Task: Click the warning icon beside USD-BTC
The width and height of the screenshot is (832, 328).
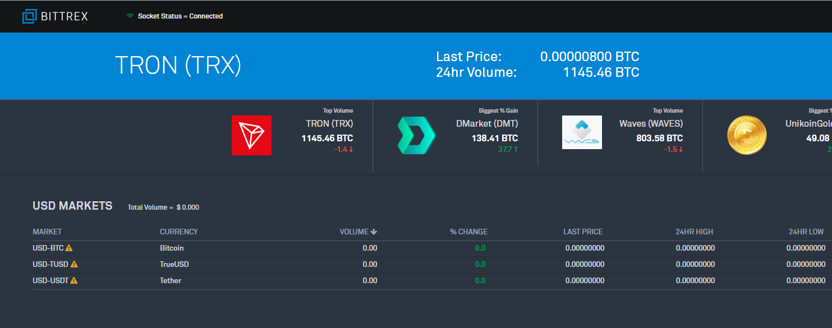Action: coord(69,247)
